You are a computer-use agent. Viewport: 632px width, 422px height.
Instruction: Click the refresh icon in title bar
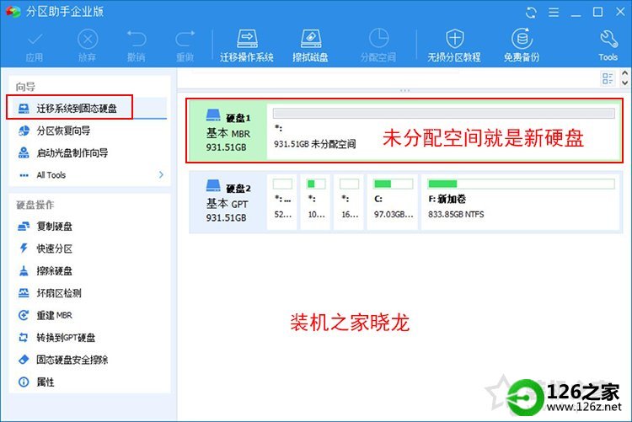coord(531,13)
